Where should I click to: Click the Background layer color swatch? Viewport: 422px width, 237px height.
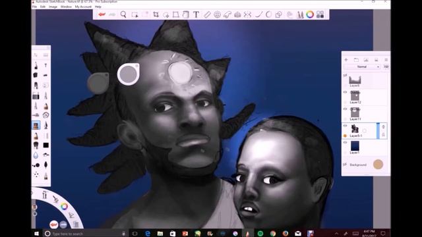[x=378, y=165]
